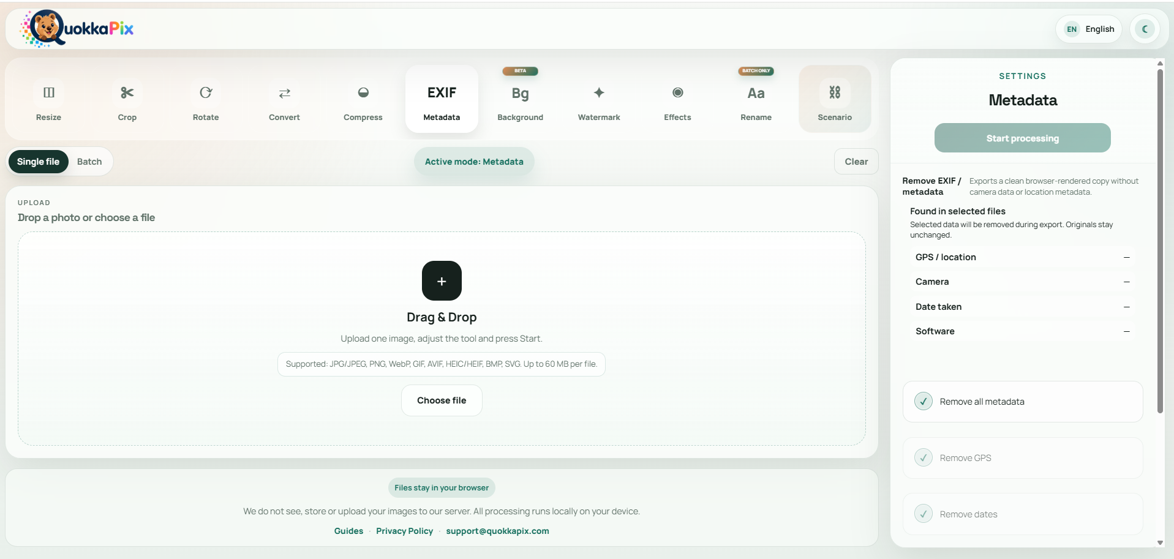Click the Clear button
The width and height of the screenshot is (1174, 559).
pos(856,162)
